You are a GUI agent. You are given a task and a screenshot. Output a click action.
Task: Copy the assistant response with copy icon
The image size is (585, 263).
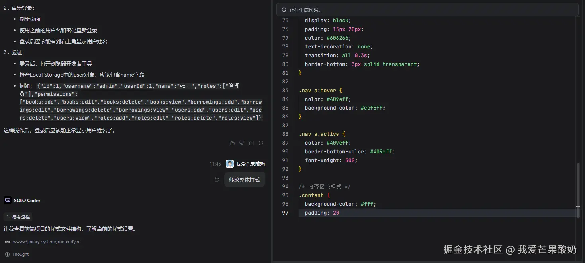click(x=251, y=143)
